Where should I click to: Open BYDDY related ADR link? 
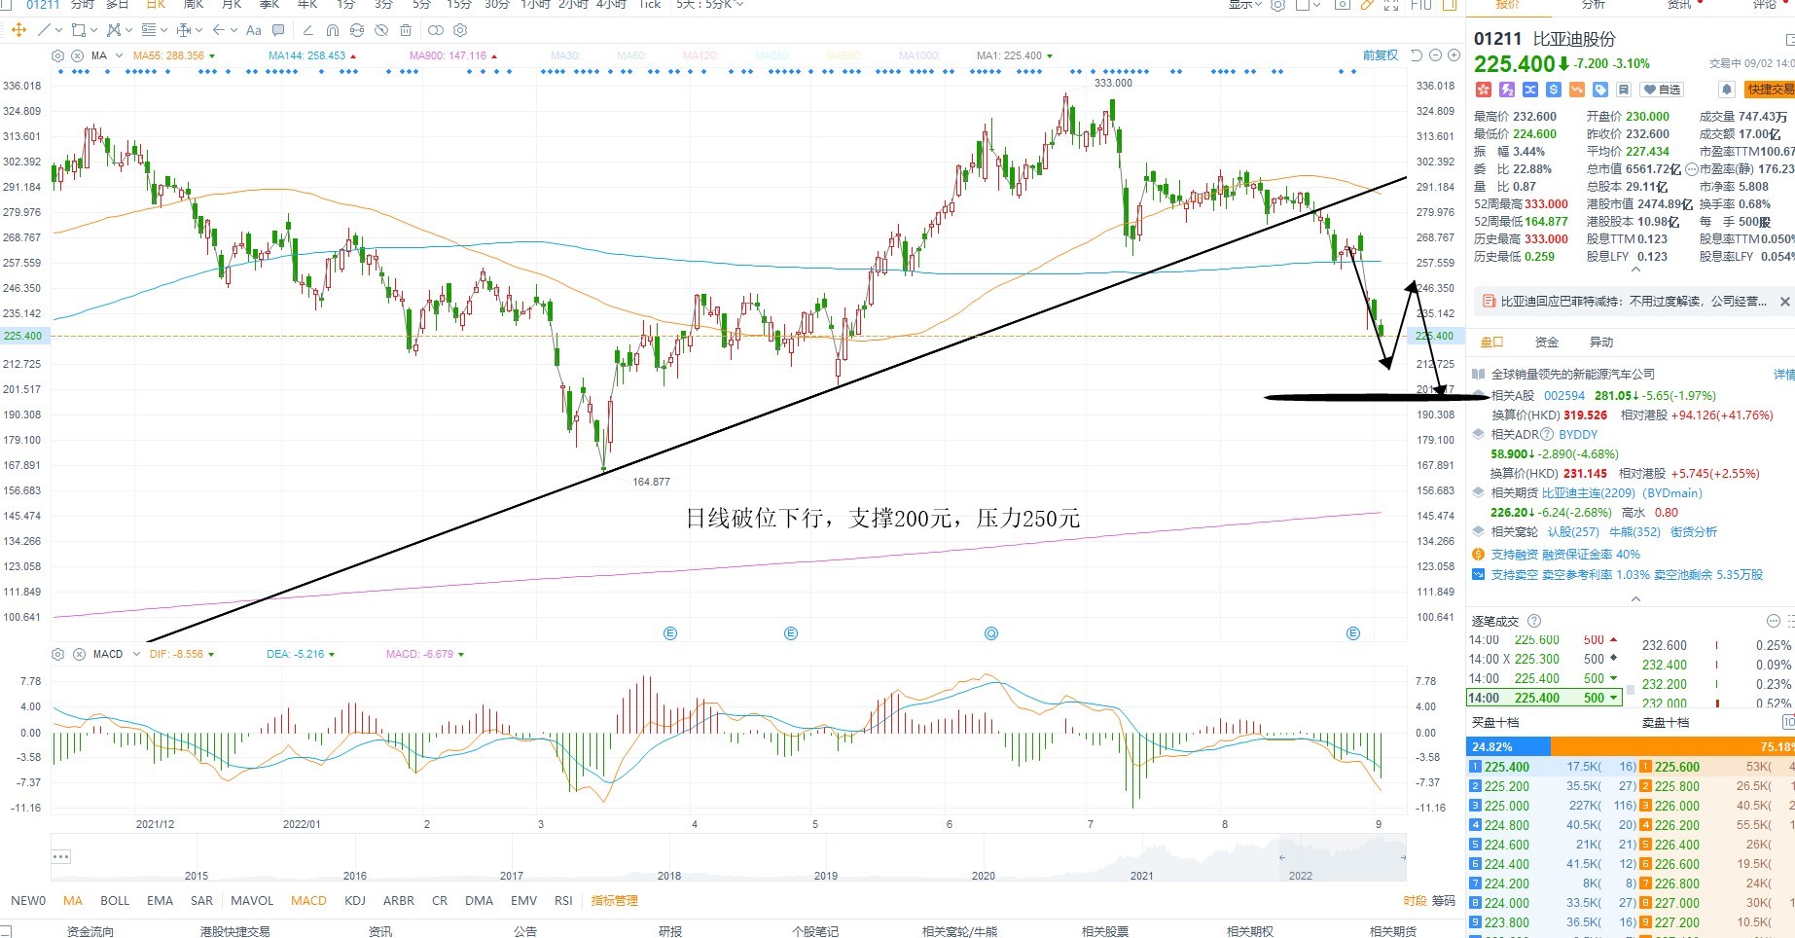(1578, 435)
